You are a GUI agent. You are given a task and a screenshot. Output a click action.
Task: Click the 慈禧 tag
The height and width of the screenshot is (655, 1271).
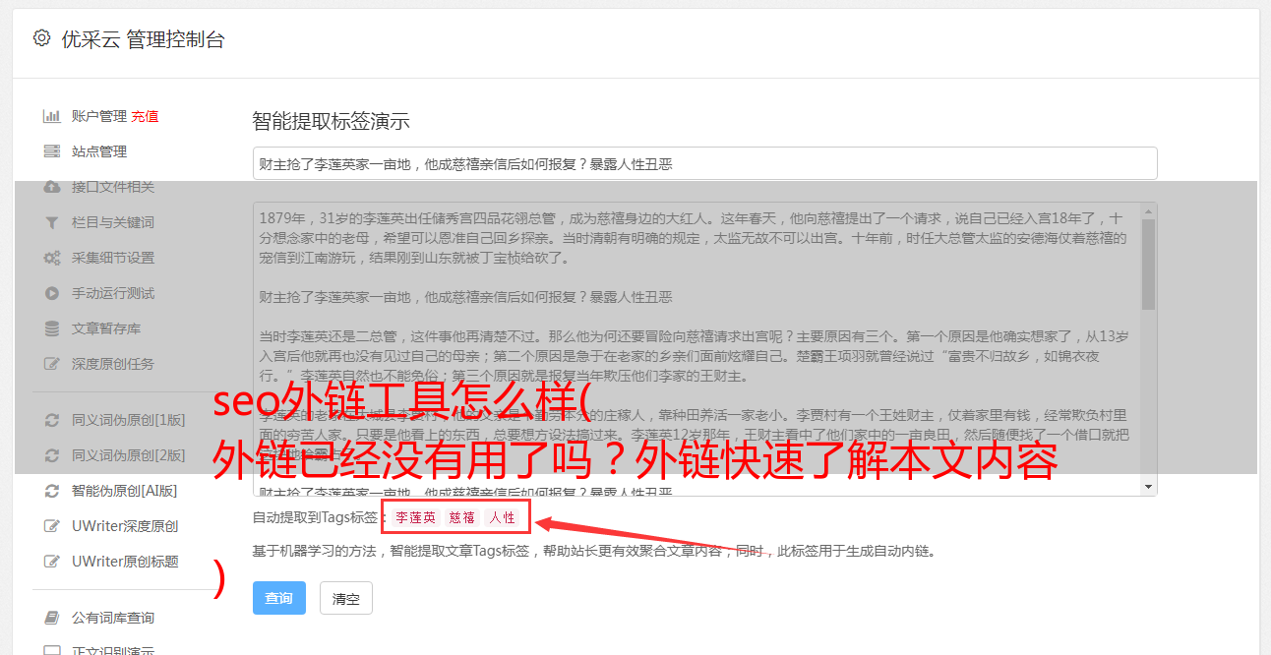(462, 517)
